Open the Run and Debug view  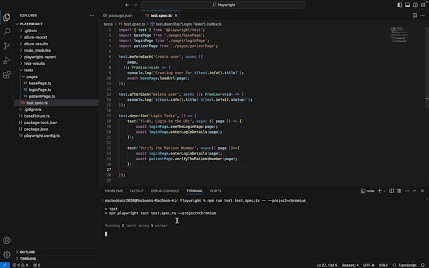click(x=7, y=60)
